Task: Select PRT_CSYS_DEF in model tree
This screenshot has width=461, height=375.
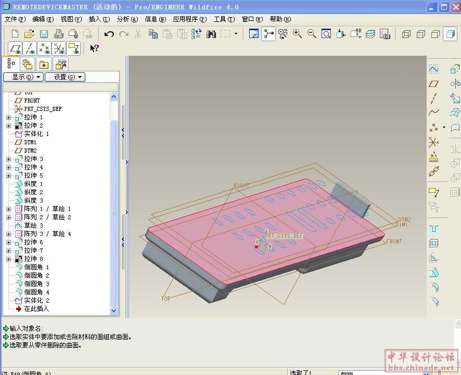Action: [x=38, y=109]
